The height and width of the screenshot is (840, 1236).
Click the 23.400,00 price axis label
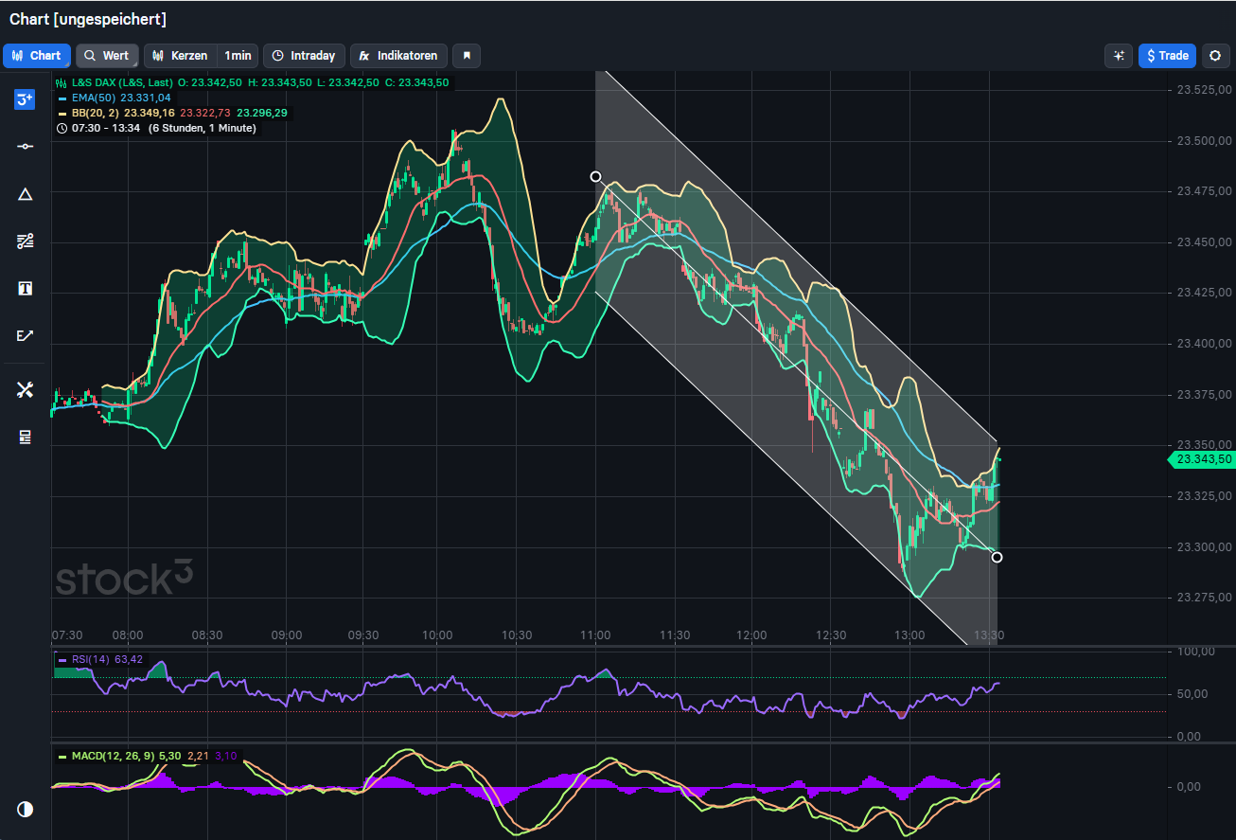coord(1204,343)
